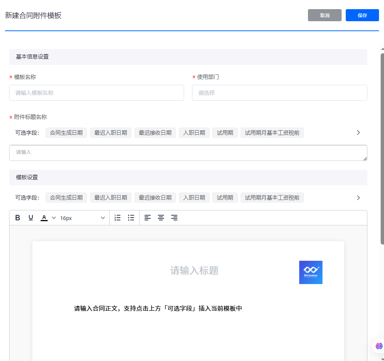The height and width of the screenshot is (361, 384).
Task: Click the 取消 cancel button
Action: 325,15
